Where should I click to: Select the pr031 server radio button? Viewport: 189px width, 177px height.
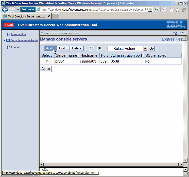tap(47, 62)
